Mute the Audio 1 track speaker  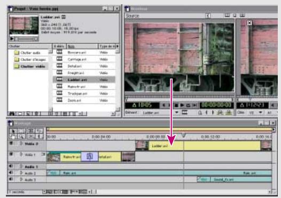pos(11,166)
